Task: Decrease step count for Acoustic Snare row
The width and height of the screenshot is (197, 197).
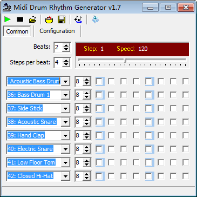Action: [x=87, y=124]
